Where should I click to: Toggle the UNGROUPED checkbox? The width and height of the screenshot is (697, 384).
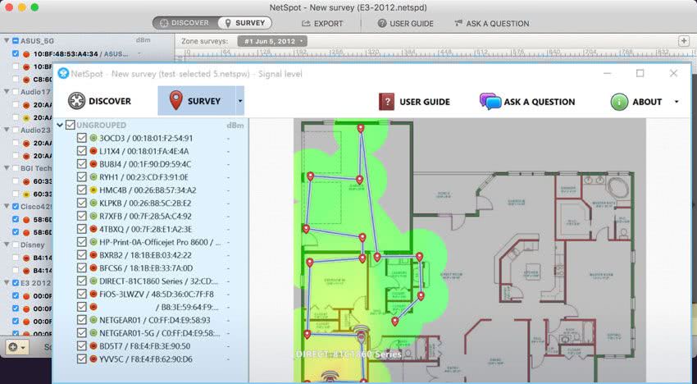[x=71, y=125]
